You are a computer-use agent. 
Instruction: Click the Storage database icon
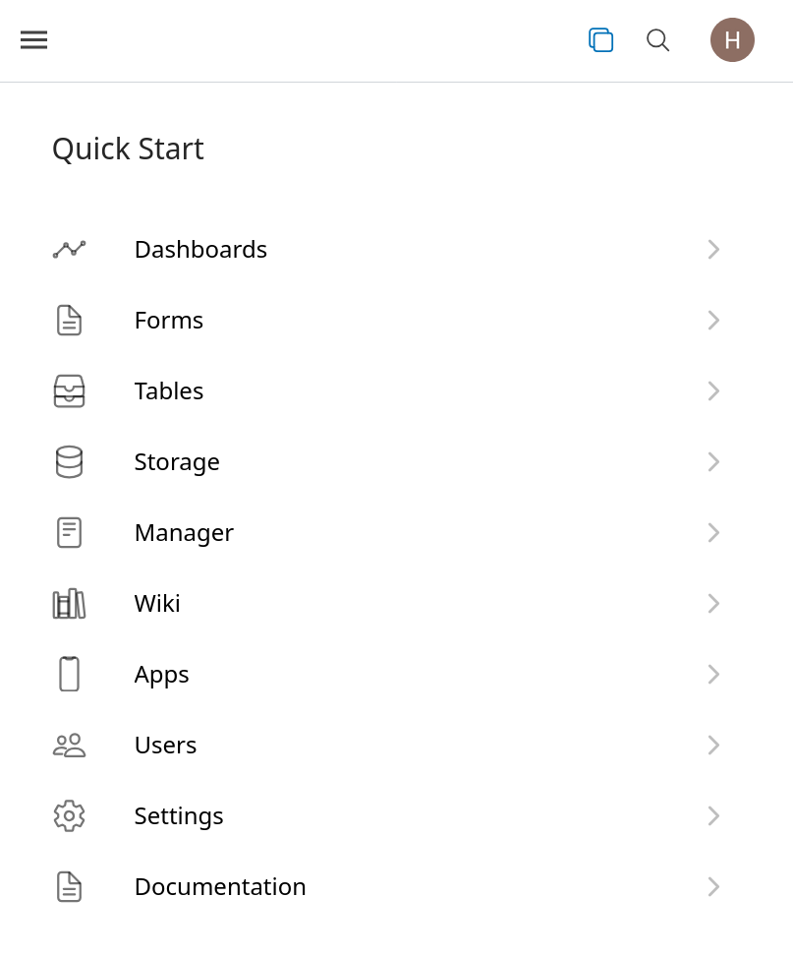(69, 462)
